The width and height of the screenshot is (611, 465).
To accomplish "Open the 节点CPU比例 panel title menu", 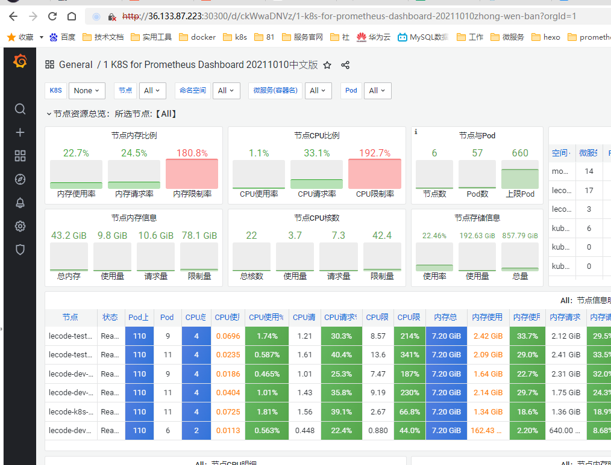I will click(x=317, y=135).
